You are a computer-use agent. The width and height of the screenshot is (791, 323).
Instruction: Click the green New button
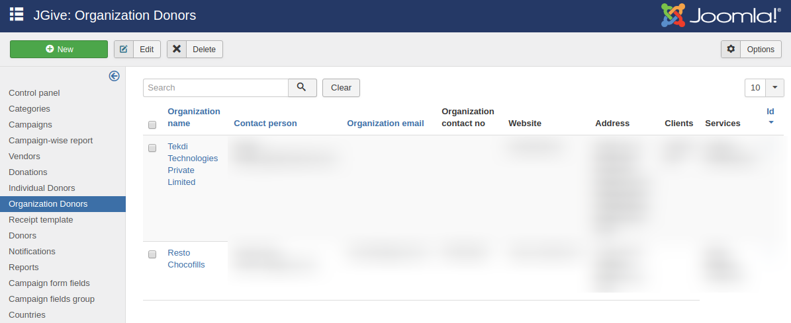pyautogui.click(x=59, y=50)
